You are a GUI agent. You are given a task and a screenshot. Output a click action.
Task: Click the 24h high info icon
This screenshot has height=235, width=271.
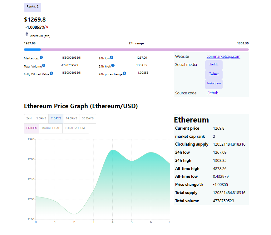pyautogui.click(x=113, y=65)
